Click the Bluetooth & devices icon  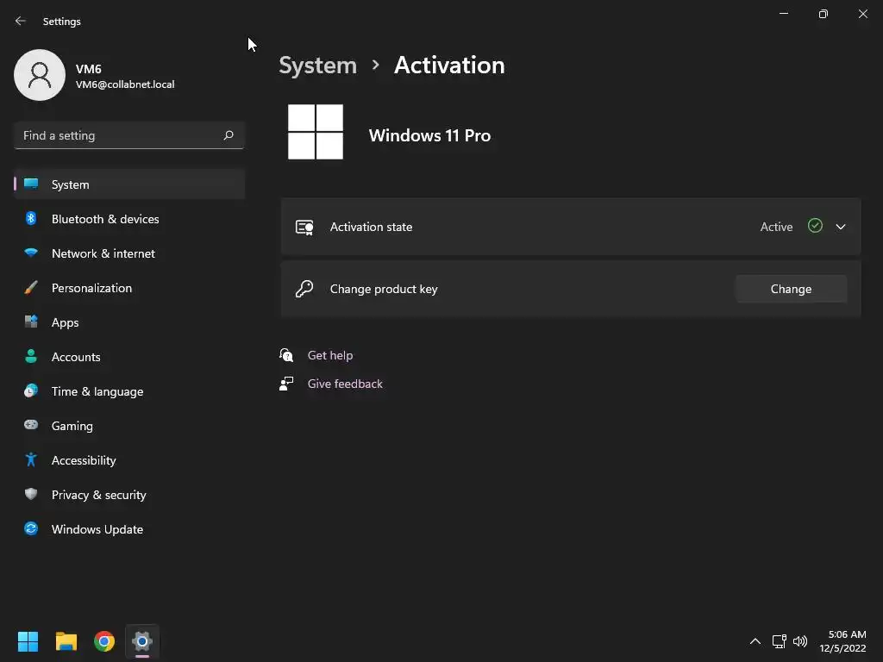point(31,219)
